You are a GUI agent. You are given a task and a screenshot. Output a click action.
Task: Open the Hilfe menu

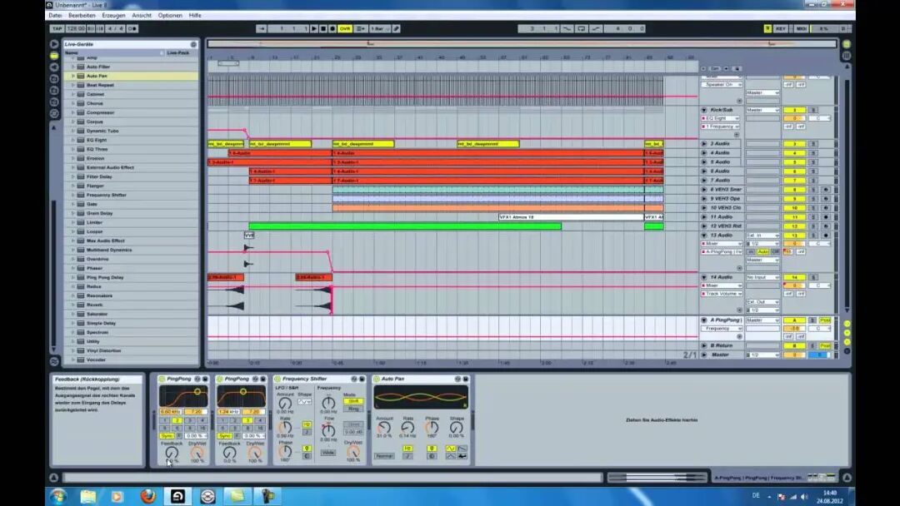195,16
